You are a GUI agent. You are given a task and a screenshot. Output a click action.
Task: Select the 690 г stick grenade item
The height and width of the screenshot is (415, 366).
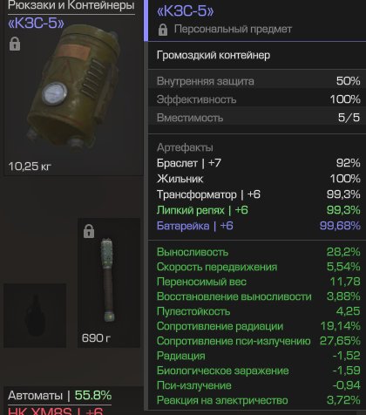pos(109,282)
